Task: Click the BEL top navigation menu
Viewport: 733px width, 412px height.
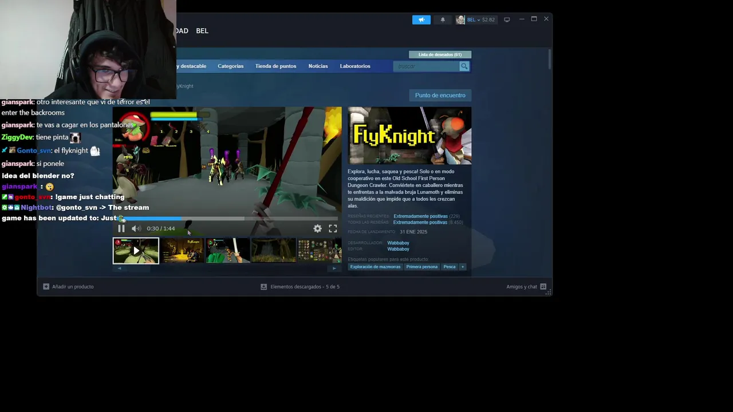Action: pos(202,31)
